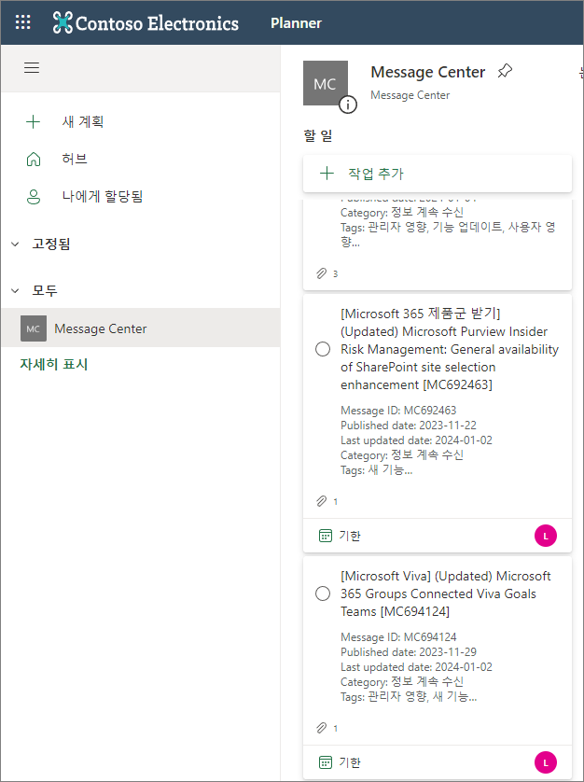
Task: Select Message Center plan in sidebar
Action: pyautogui.click(x=141, y=328)
